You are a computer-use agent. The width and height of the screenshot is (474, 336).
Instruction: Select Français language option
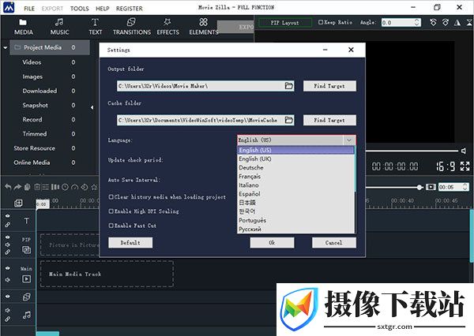click(x=295, y=177)
